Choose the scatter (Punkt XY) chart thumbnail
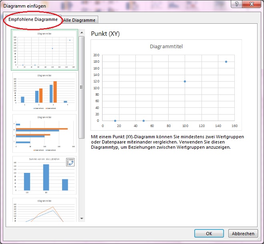This screenshot has width=264, height=244. (x=44, y=50)
